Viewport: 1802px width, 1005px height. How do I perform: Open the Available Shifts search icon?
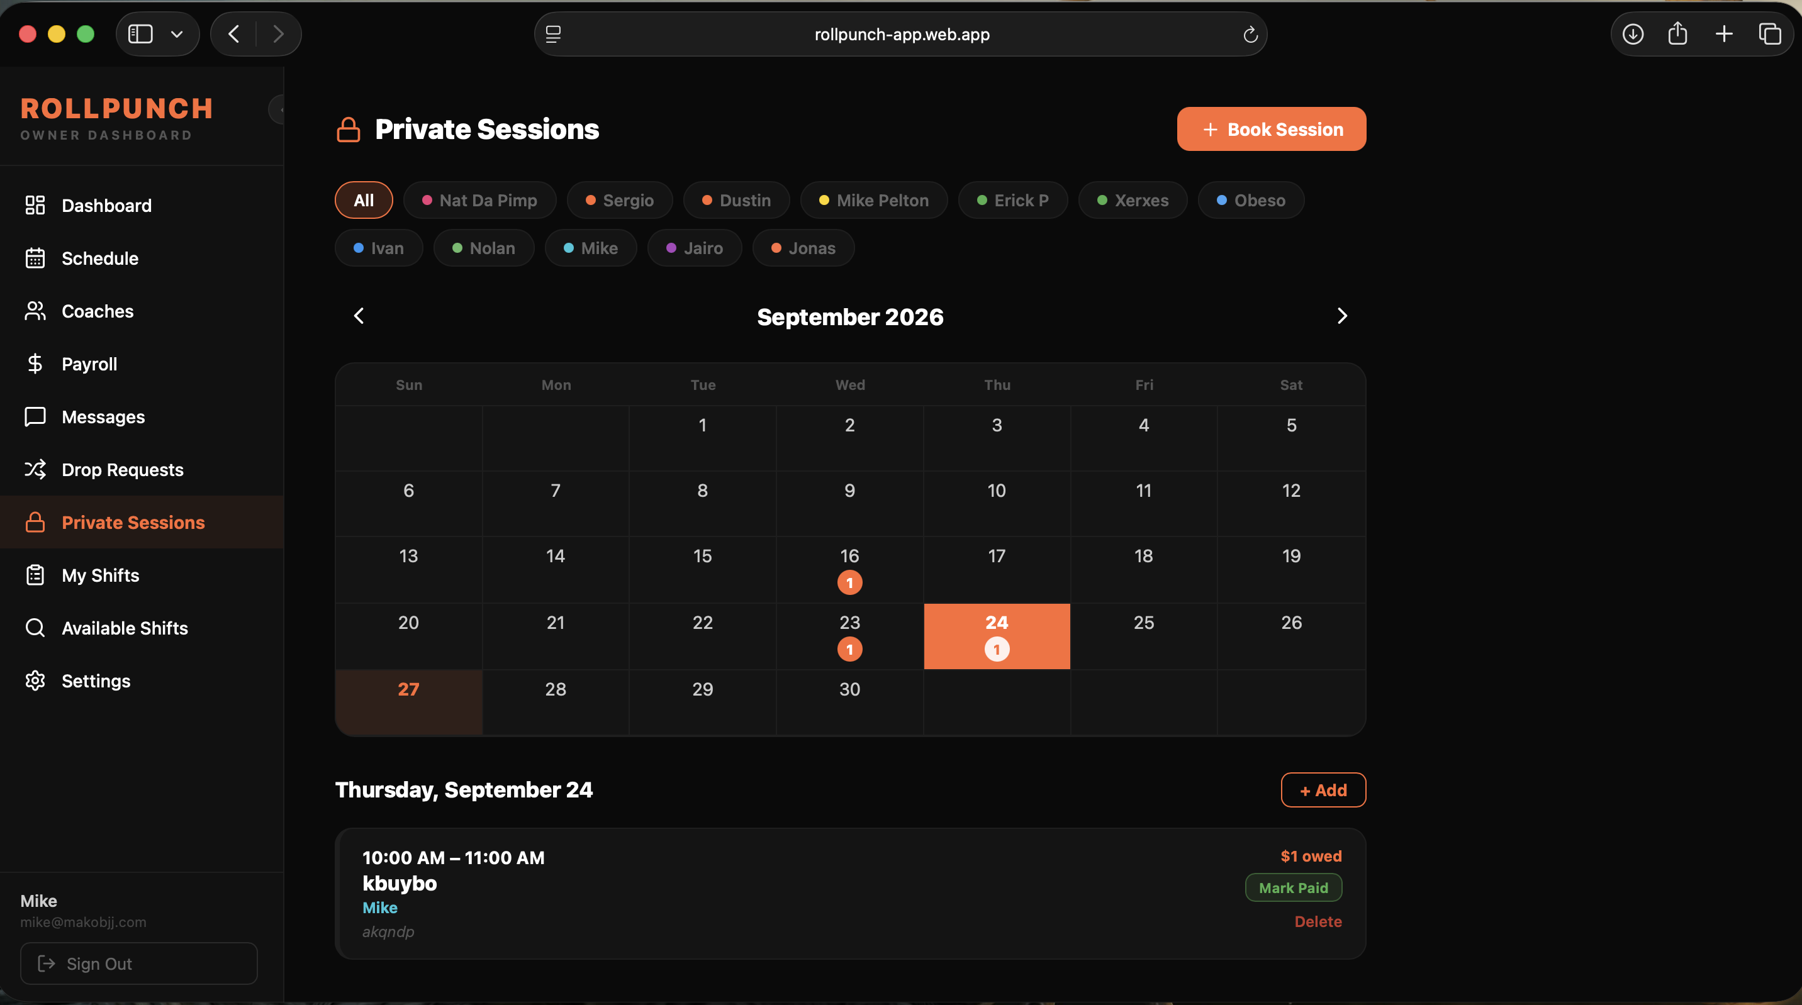pos(35,628)
